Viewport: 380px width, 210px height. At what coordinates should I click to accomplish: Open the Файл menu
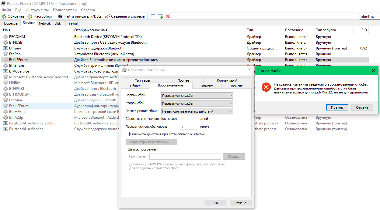[6, 10]
